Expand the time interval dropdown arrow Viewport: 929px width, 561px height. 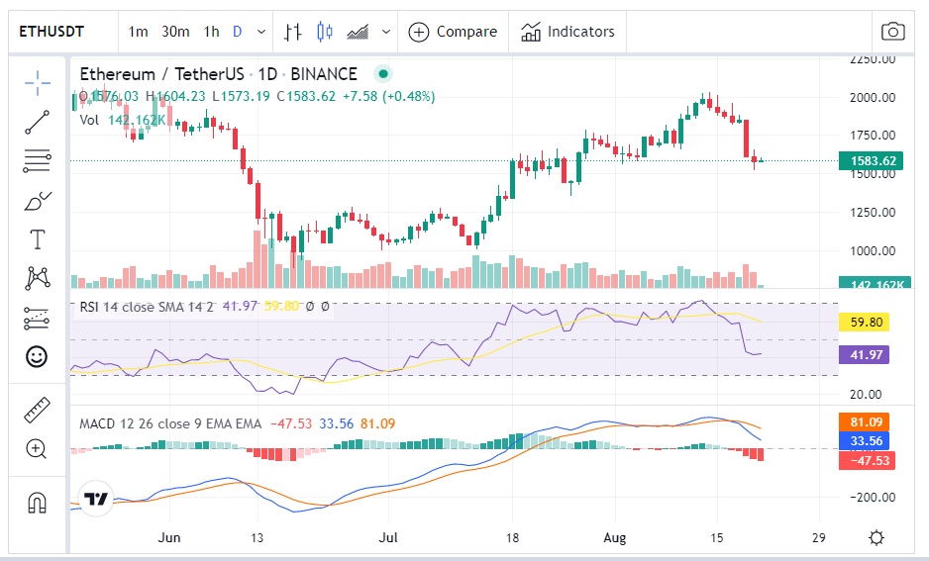click(x=261, y=32)
